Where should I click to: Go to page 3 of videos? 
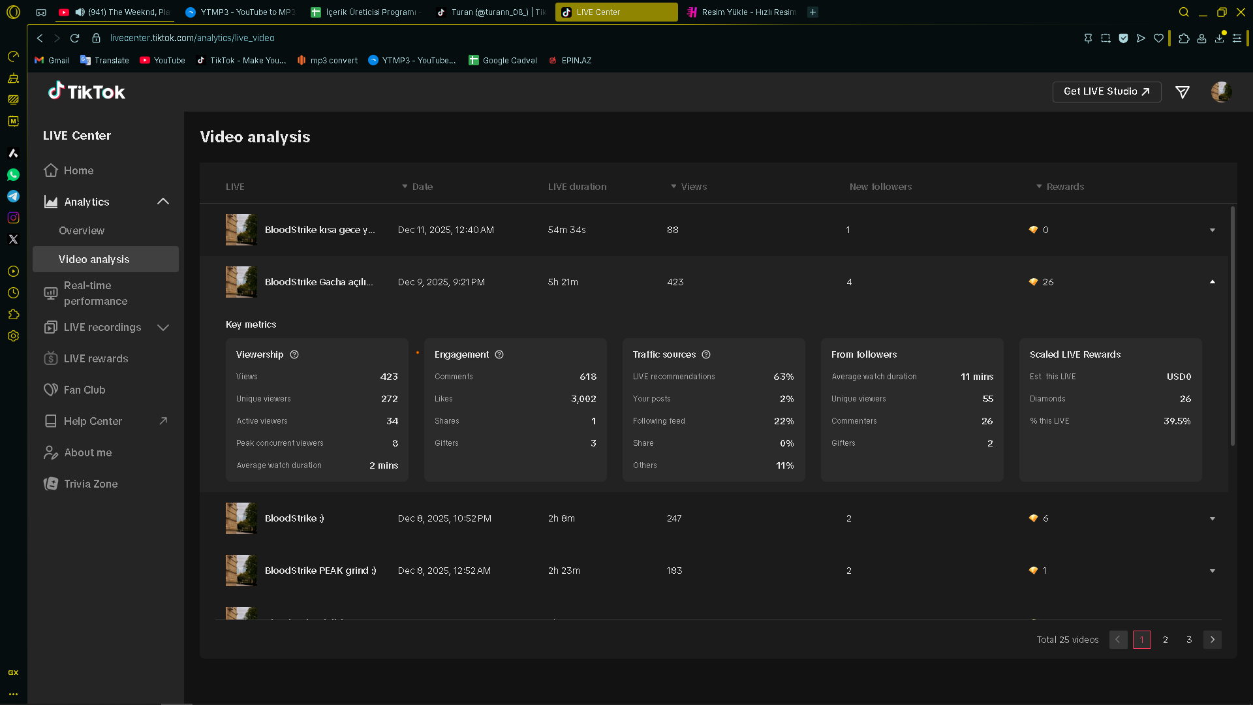pyautogui.click(x=1189, y=640)
